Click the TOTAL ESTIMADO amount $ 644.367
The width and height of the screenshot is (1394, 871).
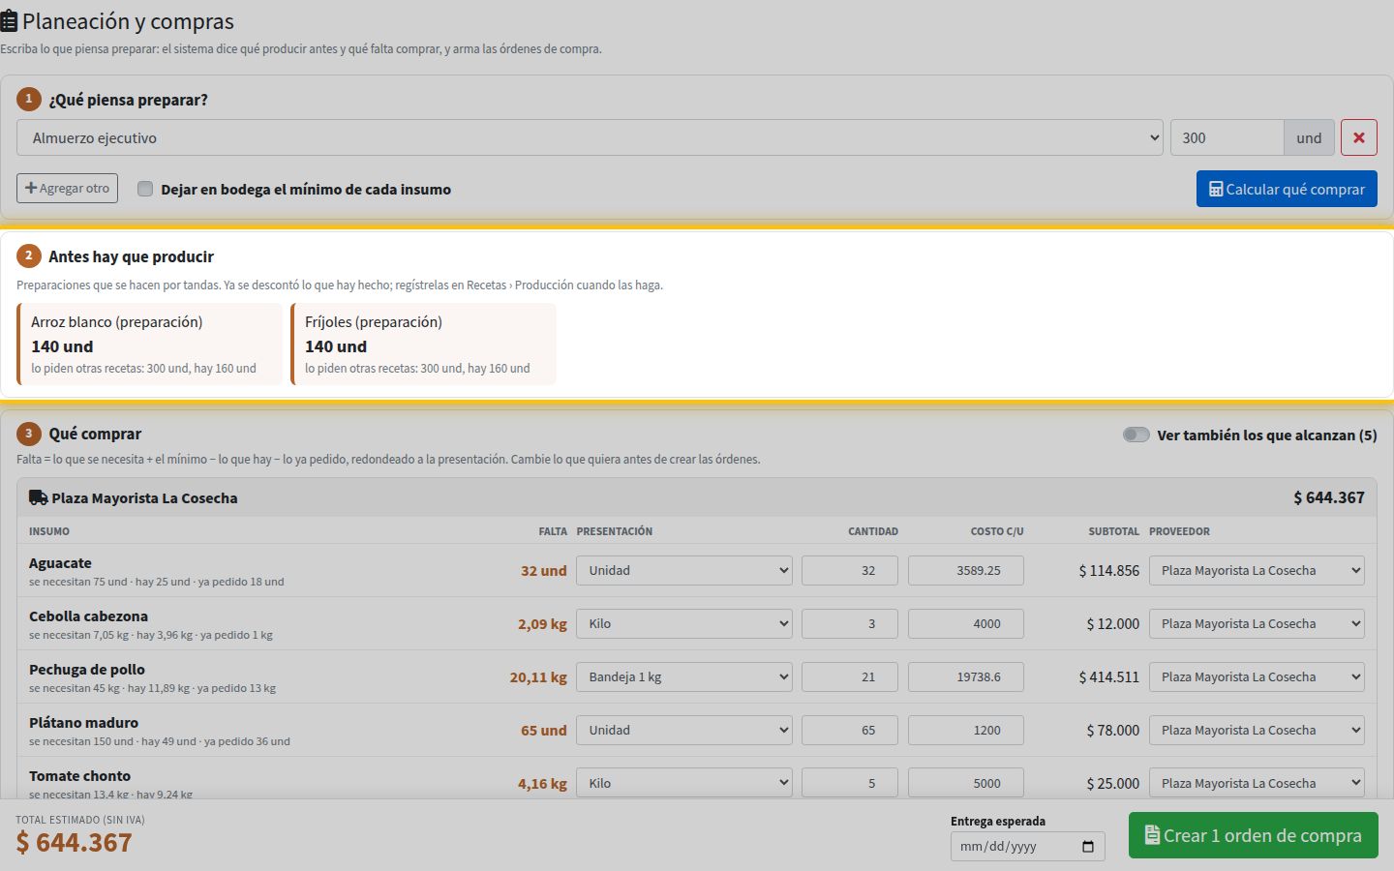[74, 843]
